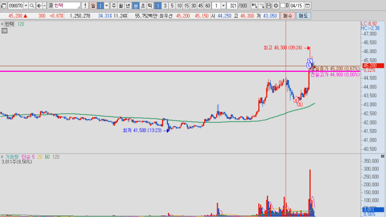This screenshot has height=217, width=386.
Task: Click the 전일고가 44,900 previous high label
Action: (335, 74)
